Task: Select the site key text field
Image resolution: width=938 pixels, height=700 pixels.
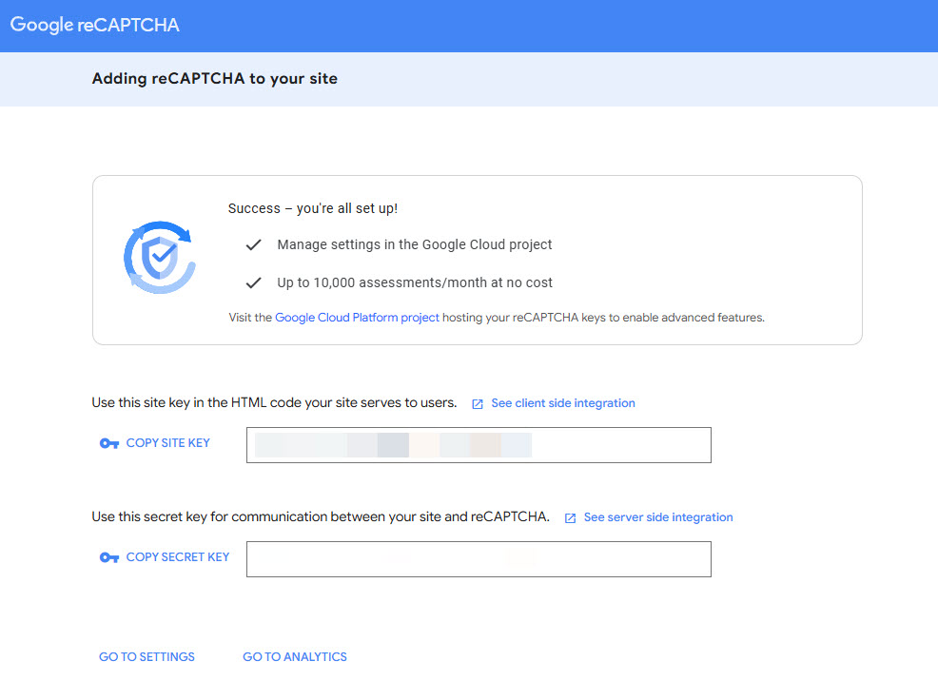Action: pyautogui.click(x=479, y=445)
